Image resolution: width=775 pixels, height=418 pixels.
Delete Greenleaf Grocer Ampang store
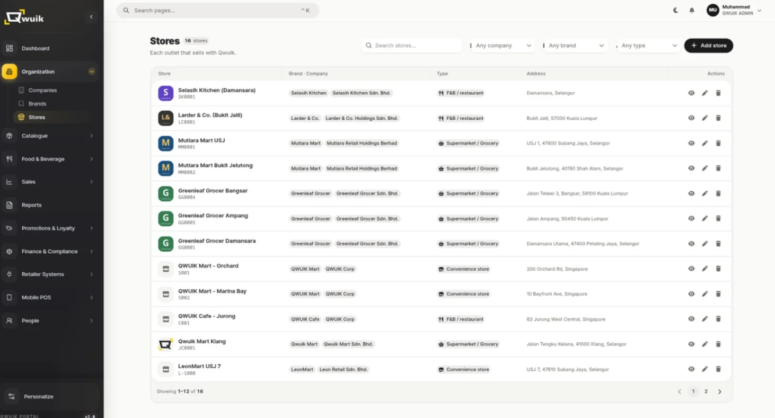point(718,218)
